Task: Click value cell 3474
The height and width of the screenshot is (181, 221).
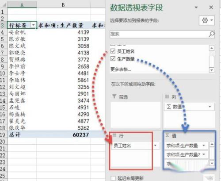Action: [63, 100]
